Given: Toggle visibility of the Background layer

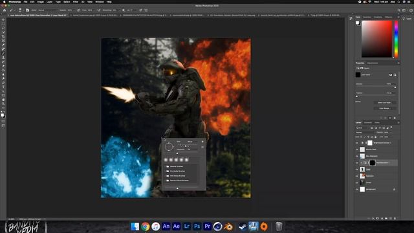Looking at the screenshot, I should pyautogui.click(x=357, y=190).
